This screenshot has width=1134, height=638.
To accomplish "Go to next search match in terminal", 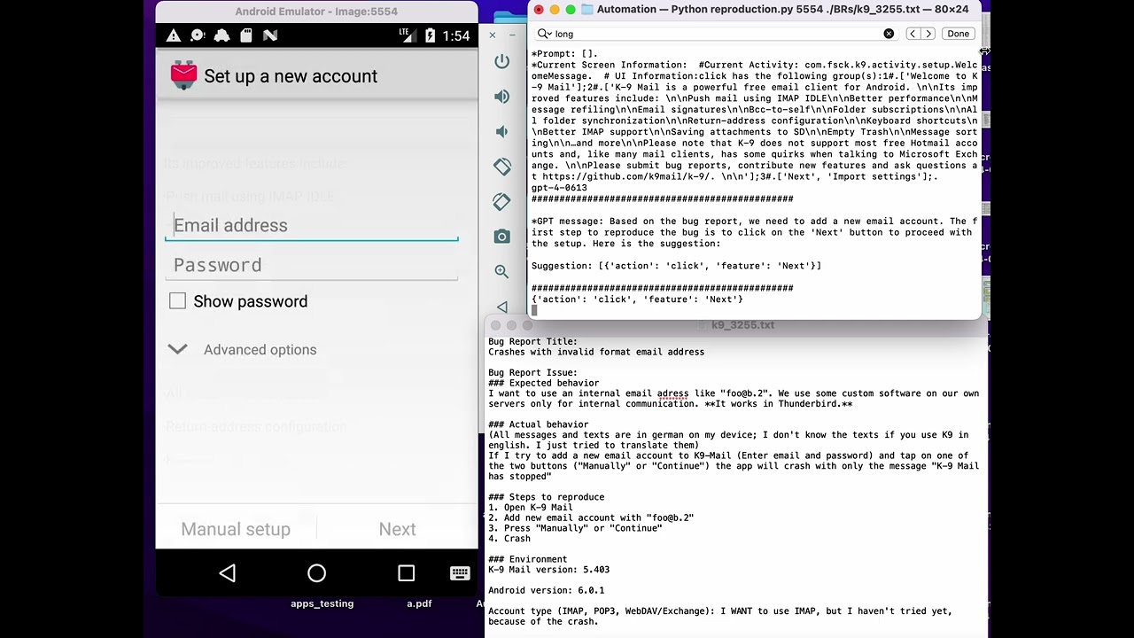I will [928, 34].
